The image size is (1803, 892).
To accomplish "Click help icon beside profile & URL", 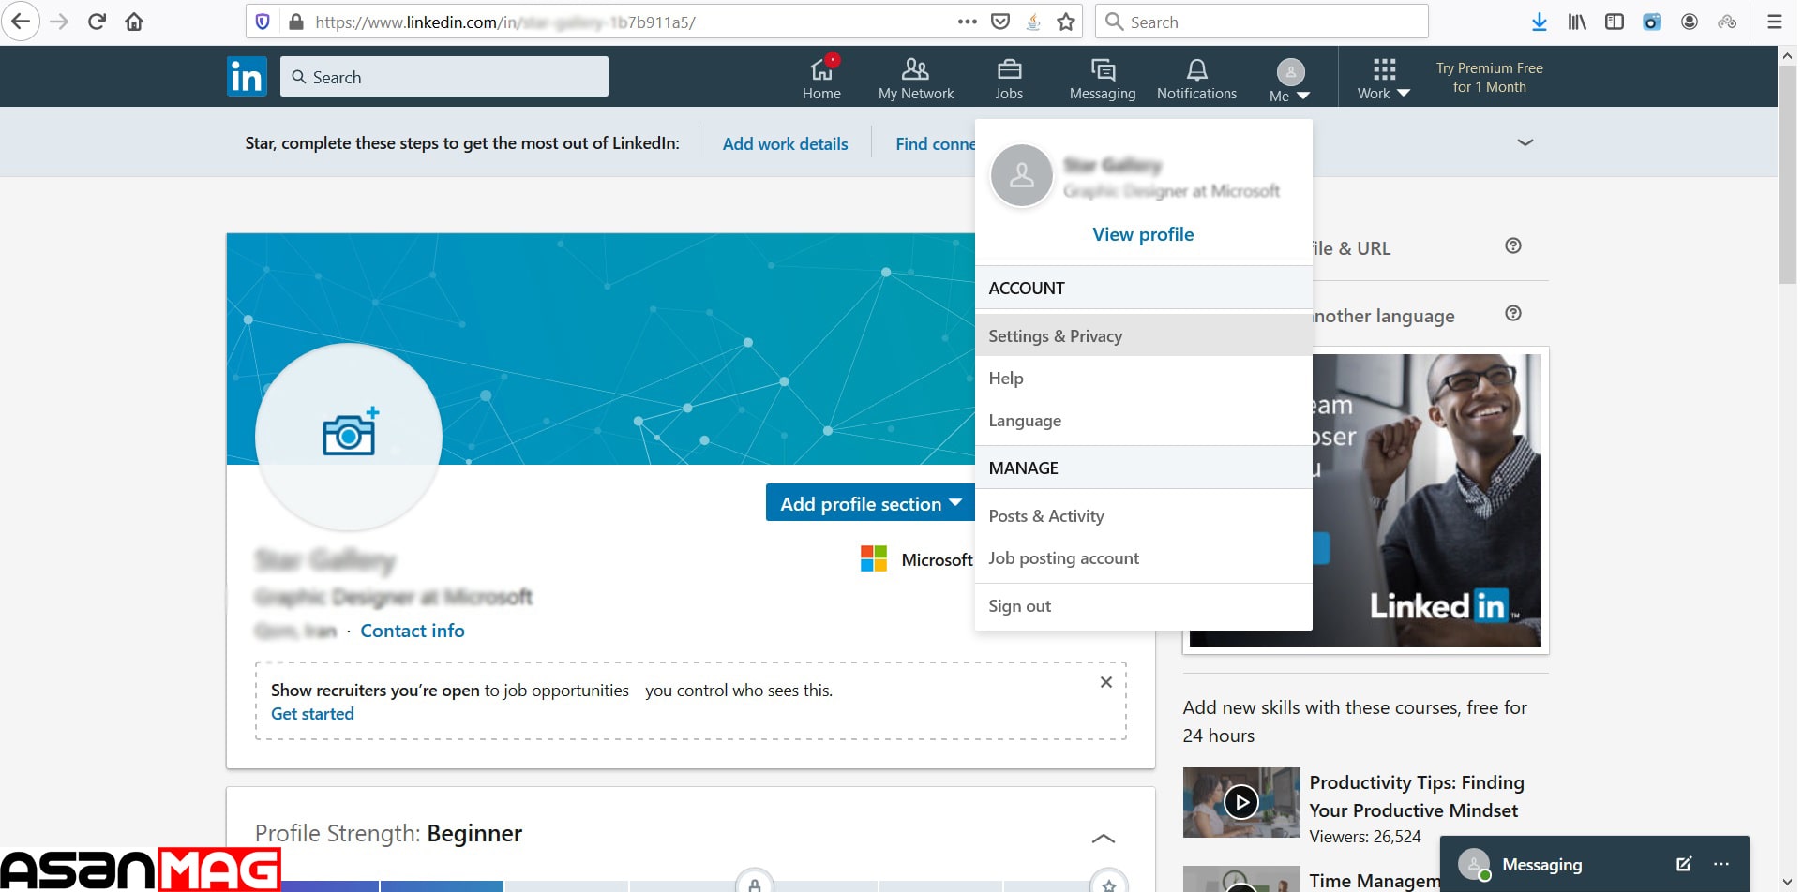I will [1513, 245].
